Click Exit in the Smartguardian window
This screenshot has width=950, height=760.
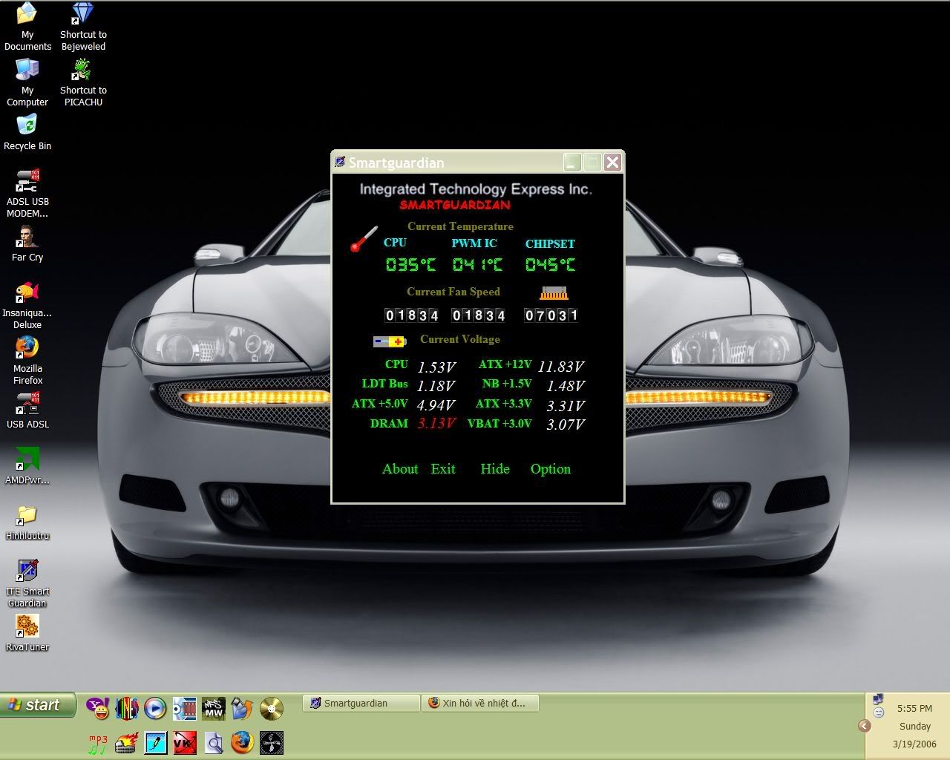point(443,469)
